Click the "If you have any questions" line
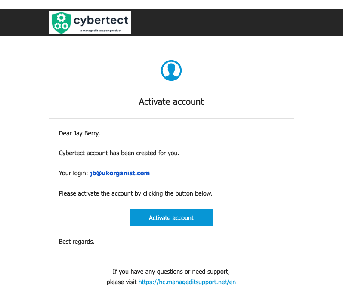Image resolution: width=343 pixels, height=306 pixels. [171, 272]
